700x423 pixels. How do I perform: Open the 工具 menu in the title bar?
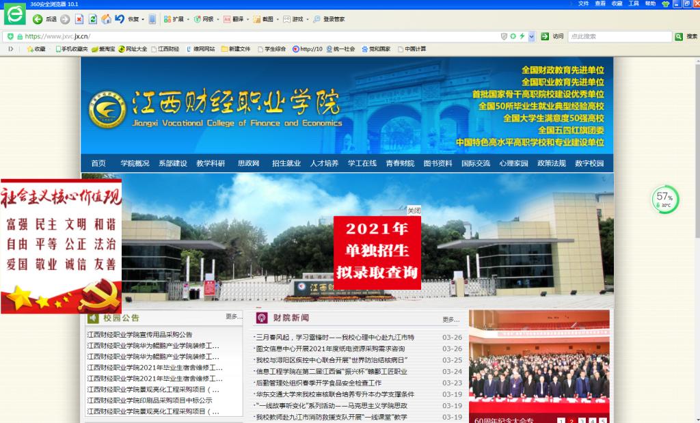(x=634, y=3)
